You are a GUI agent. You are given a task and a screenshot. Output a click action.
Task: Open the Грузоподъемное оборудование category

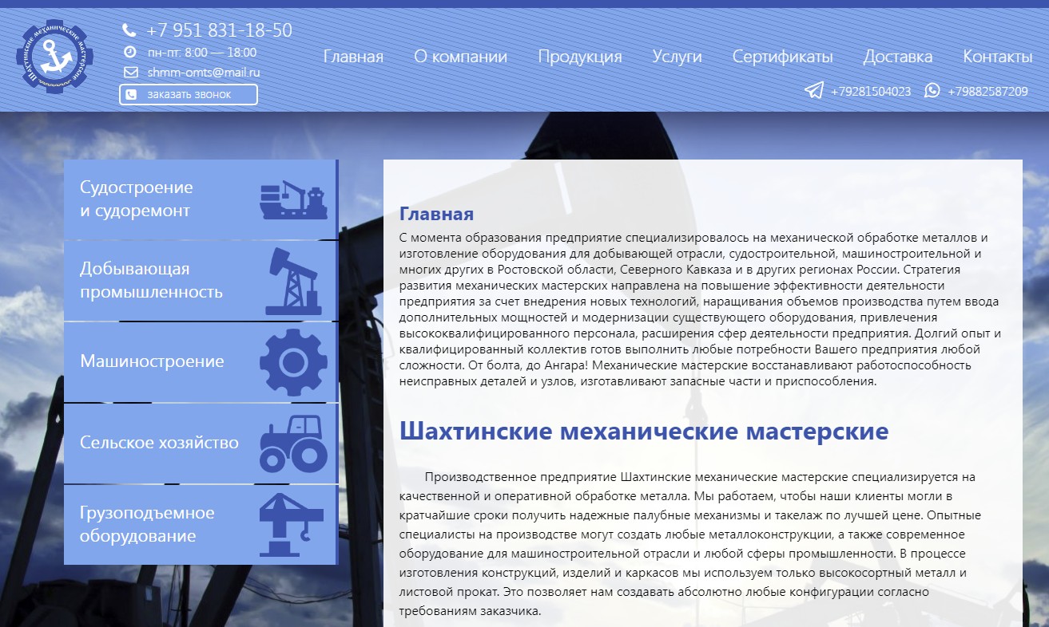tap(201, 524)
